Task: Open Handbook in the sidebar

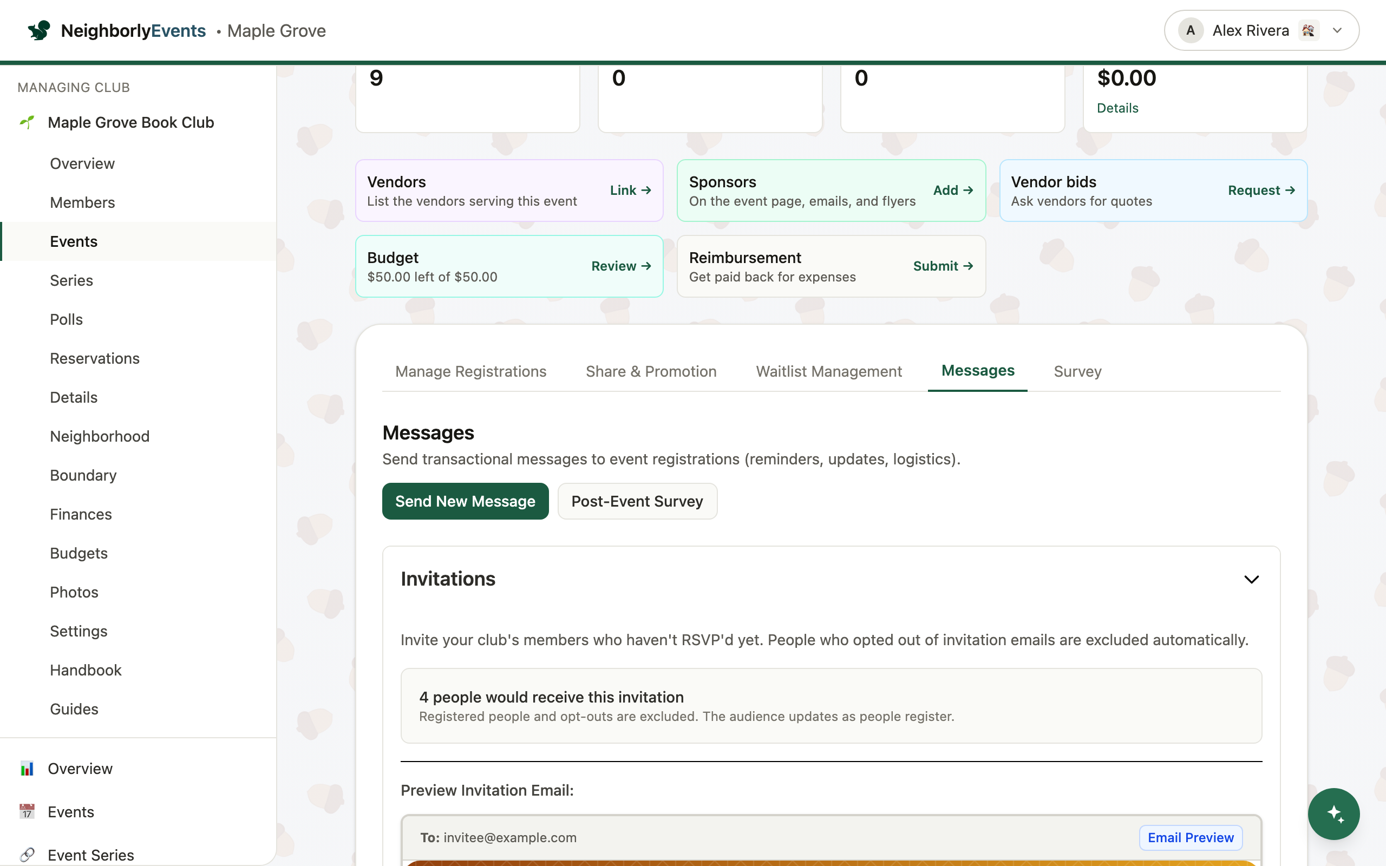Action: coord(138,670)
